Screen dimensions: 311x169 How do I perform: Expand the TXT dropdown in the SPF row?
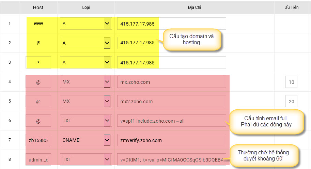pyautogui.click(x=107, y=121)
